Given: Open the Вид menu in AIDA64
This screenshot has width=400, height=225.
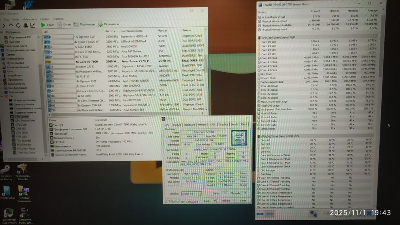Looking at the screenshot, I should 6,19.
